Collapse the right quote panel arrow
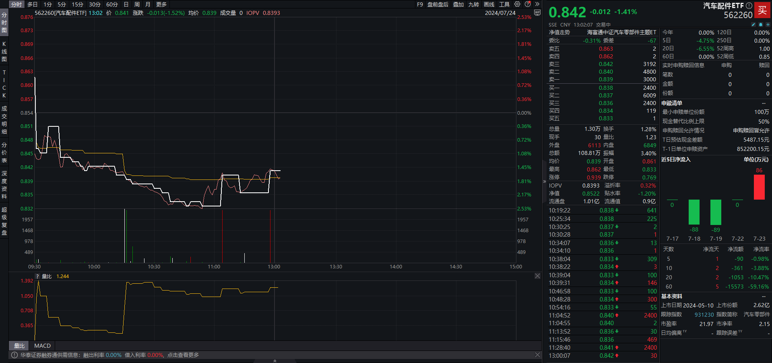Screen dimensions: 772x363 544,181
